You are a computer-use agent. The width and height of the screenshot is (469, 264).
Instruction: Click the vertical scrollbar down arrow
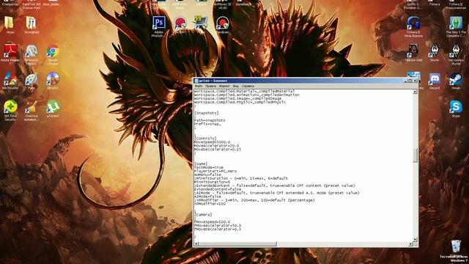tap(416, 240)
